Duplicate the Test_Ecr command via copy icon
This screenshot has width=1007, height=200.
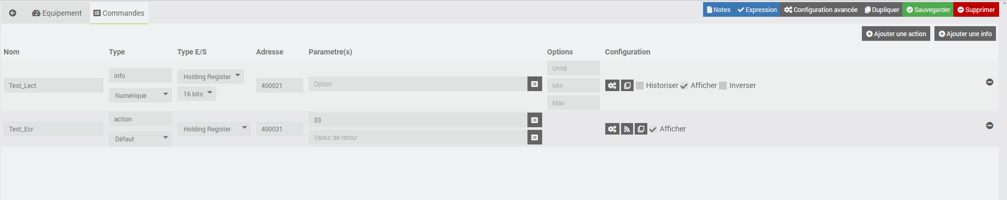click(641, 129)
